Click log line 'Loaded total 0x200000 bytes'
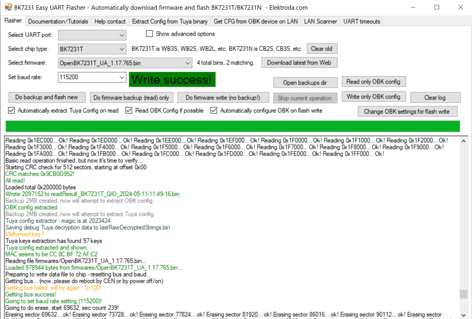 [x=41, y=187]
